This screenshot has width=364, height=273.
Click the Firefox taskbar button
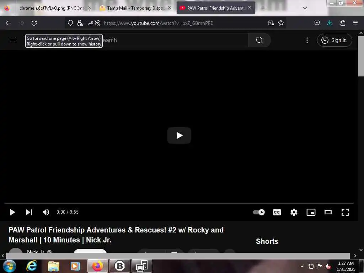[98, 266]
